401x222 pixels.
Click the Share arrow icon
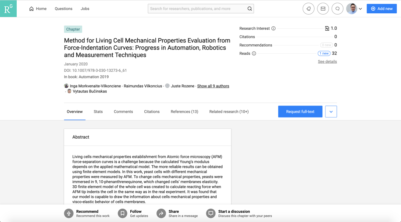[x=161, y=214]
